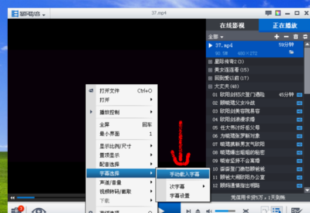Viewport: 310px width, 213px height.
Task: Click the eye icon in bottom bar
Action: pos(39,210)
